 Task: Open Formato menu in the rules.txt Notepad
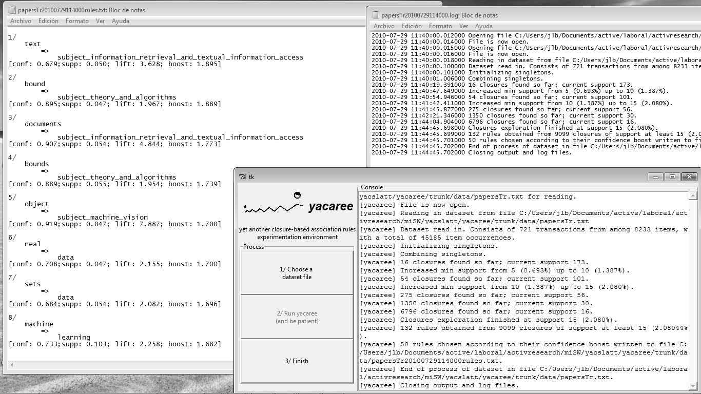tap(77, 21)
